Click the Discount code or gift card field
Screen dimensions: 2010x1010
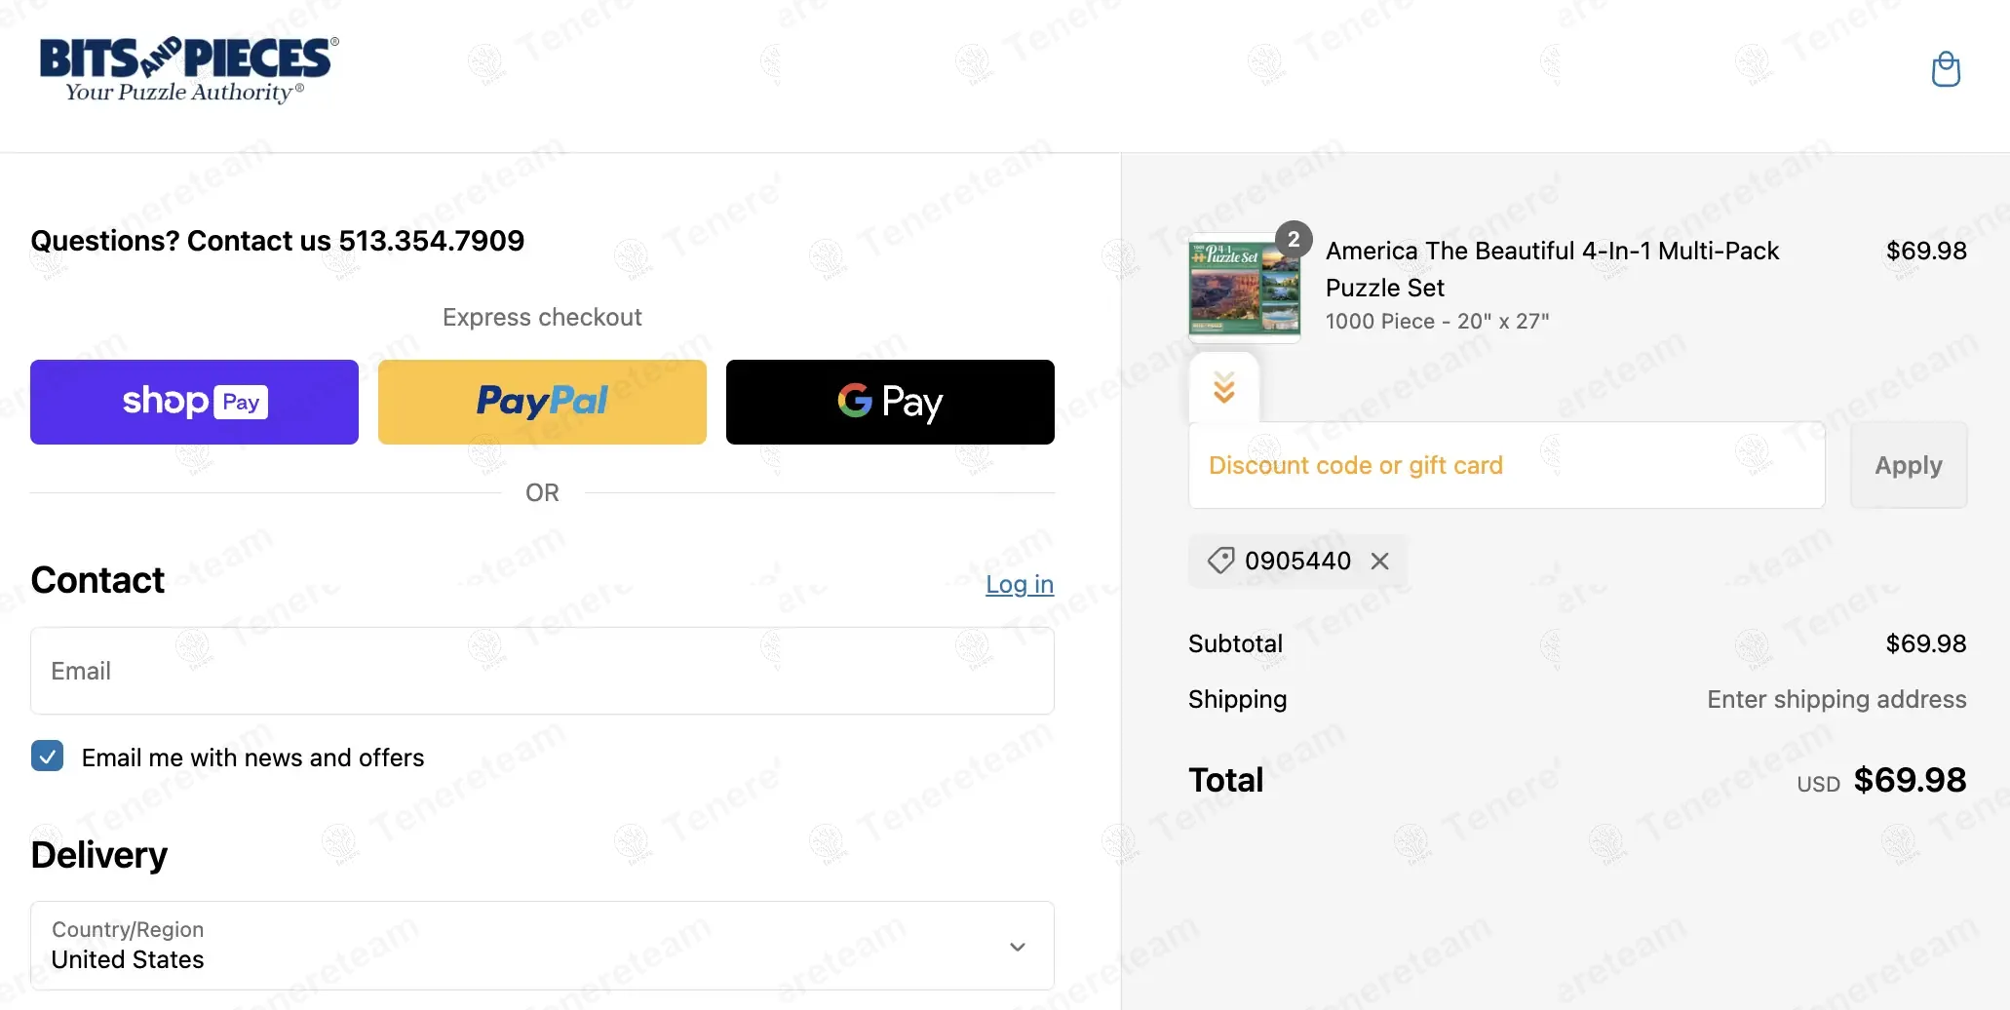(1506, 465)
